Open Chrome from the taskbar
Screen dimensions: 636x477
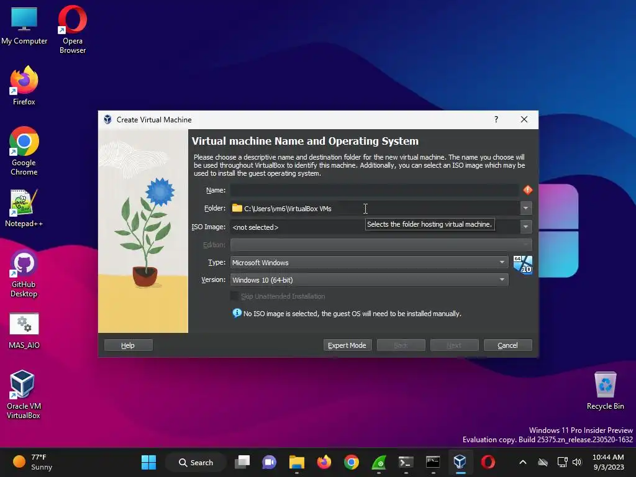click(x=352, y=462)
